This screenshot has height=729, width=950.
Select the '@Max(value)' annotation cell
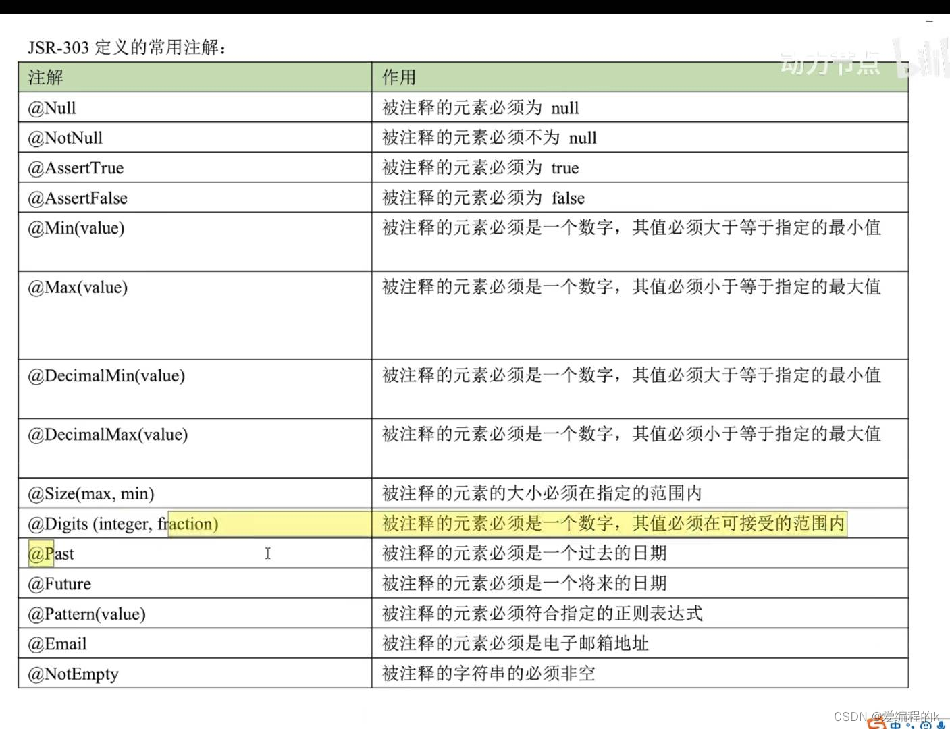(x=194, y=315)
